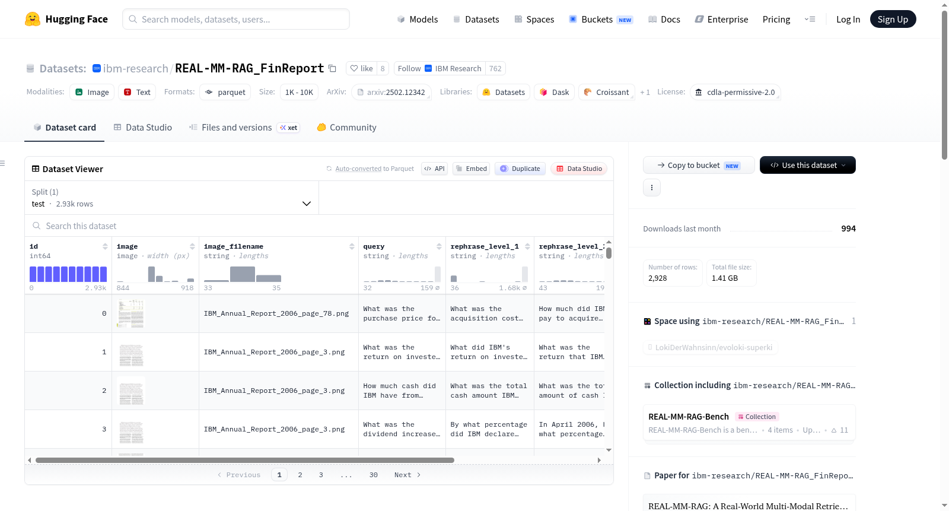
Task: Click the Search this dataset field
Action: coord(319,226)
